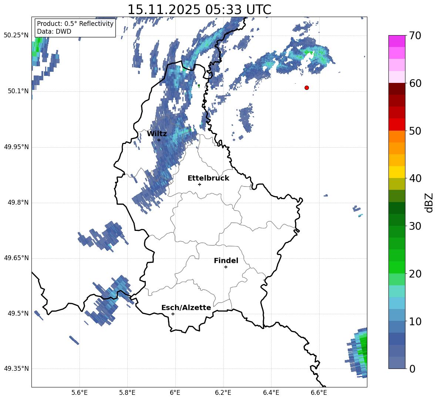The width and height of the screenshot is (438, 400).
Task: Click the 50 value on the colorbar
Action: (415, 131)
